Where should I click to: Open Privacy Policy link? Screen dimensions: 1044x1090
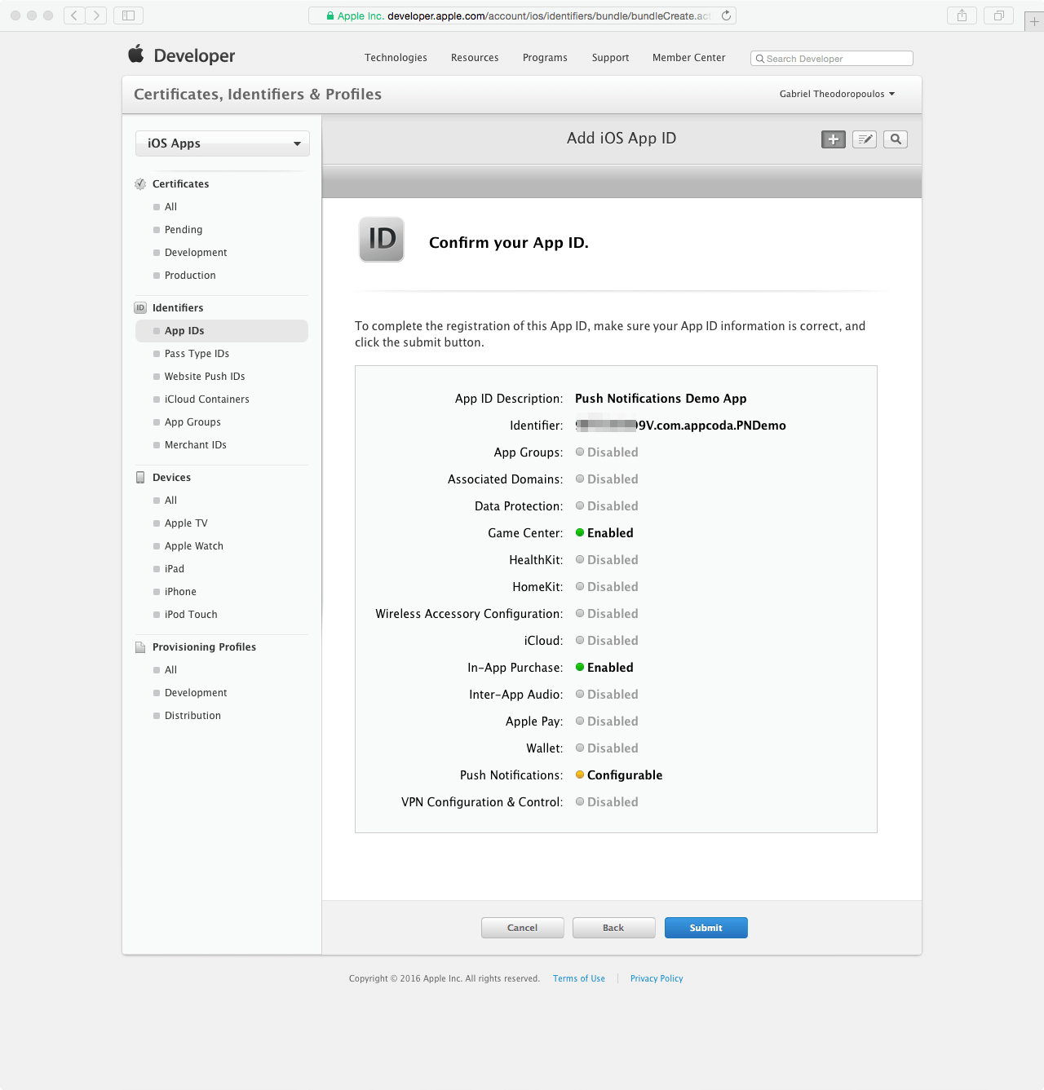coord(657,978)
